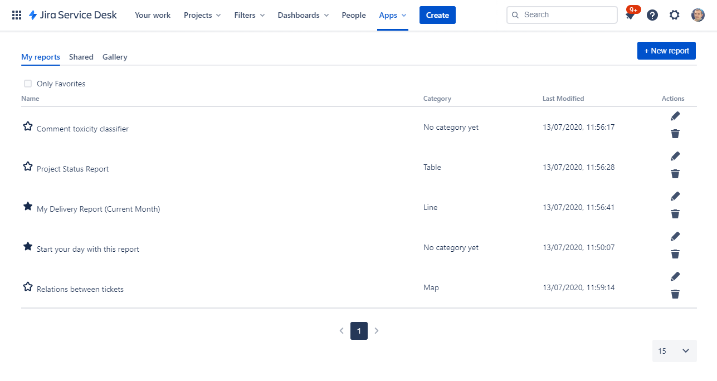
Task: Open Your work in the navigation
Action: [153, 15]
